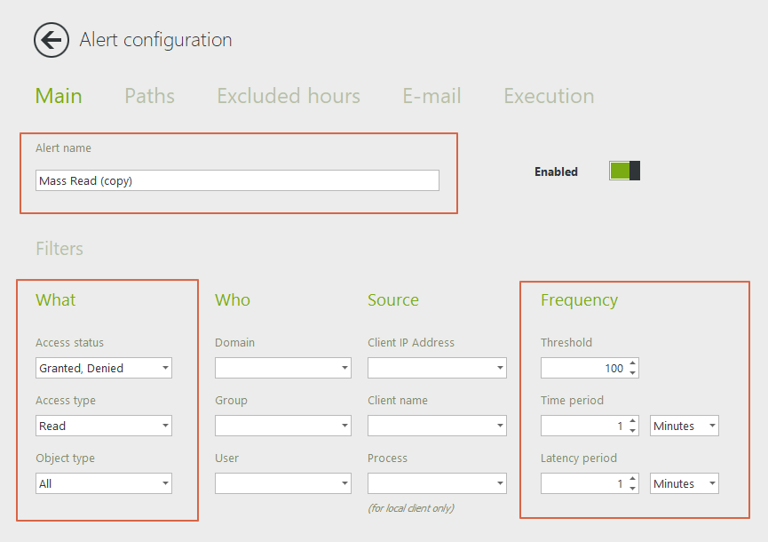The height and width of the screenshot is (542, 768).
Task: Decrease the Time period with down arrow
Action: click(632, 430)
